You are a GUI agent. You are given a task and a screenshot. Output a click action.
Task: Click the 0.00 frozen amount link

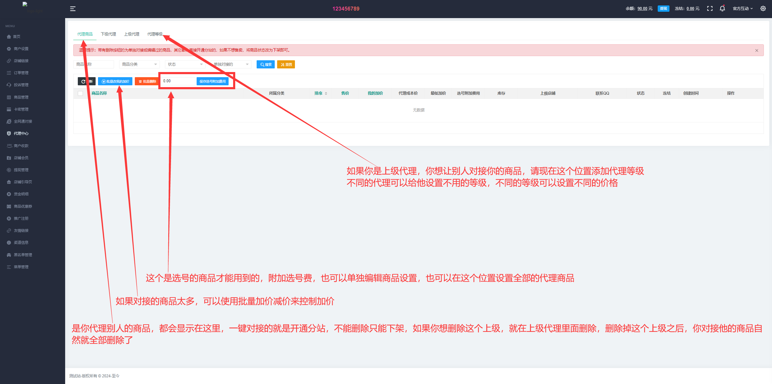click(x=690, y=8)
